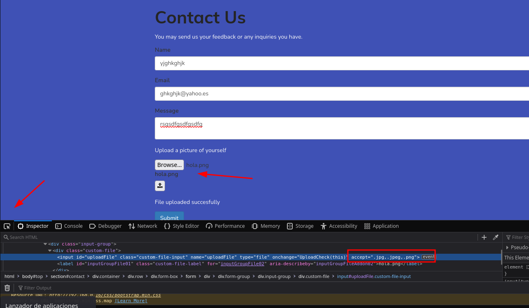Select section#contact in the breadcrumb trail
The height and width of the screenshot is (308, 529).
click(68, 276)
